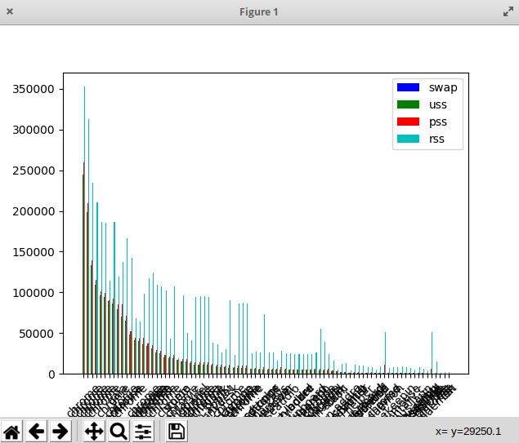The image size is (519, 443).
Task: Click the tallest cyan rss bar
Action: coord(84,230)
